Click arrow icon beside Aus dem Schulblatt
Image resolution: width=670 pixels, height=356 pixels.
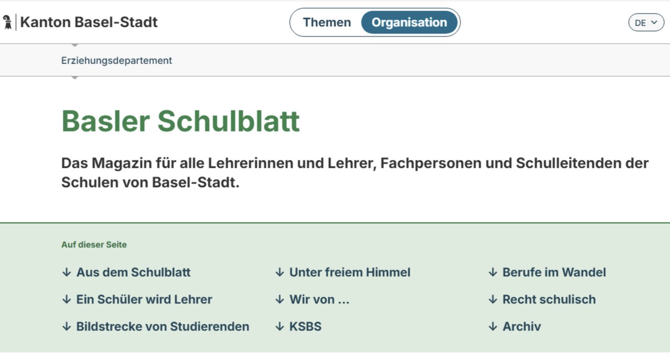coord(66,272)
